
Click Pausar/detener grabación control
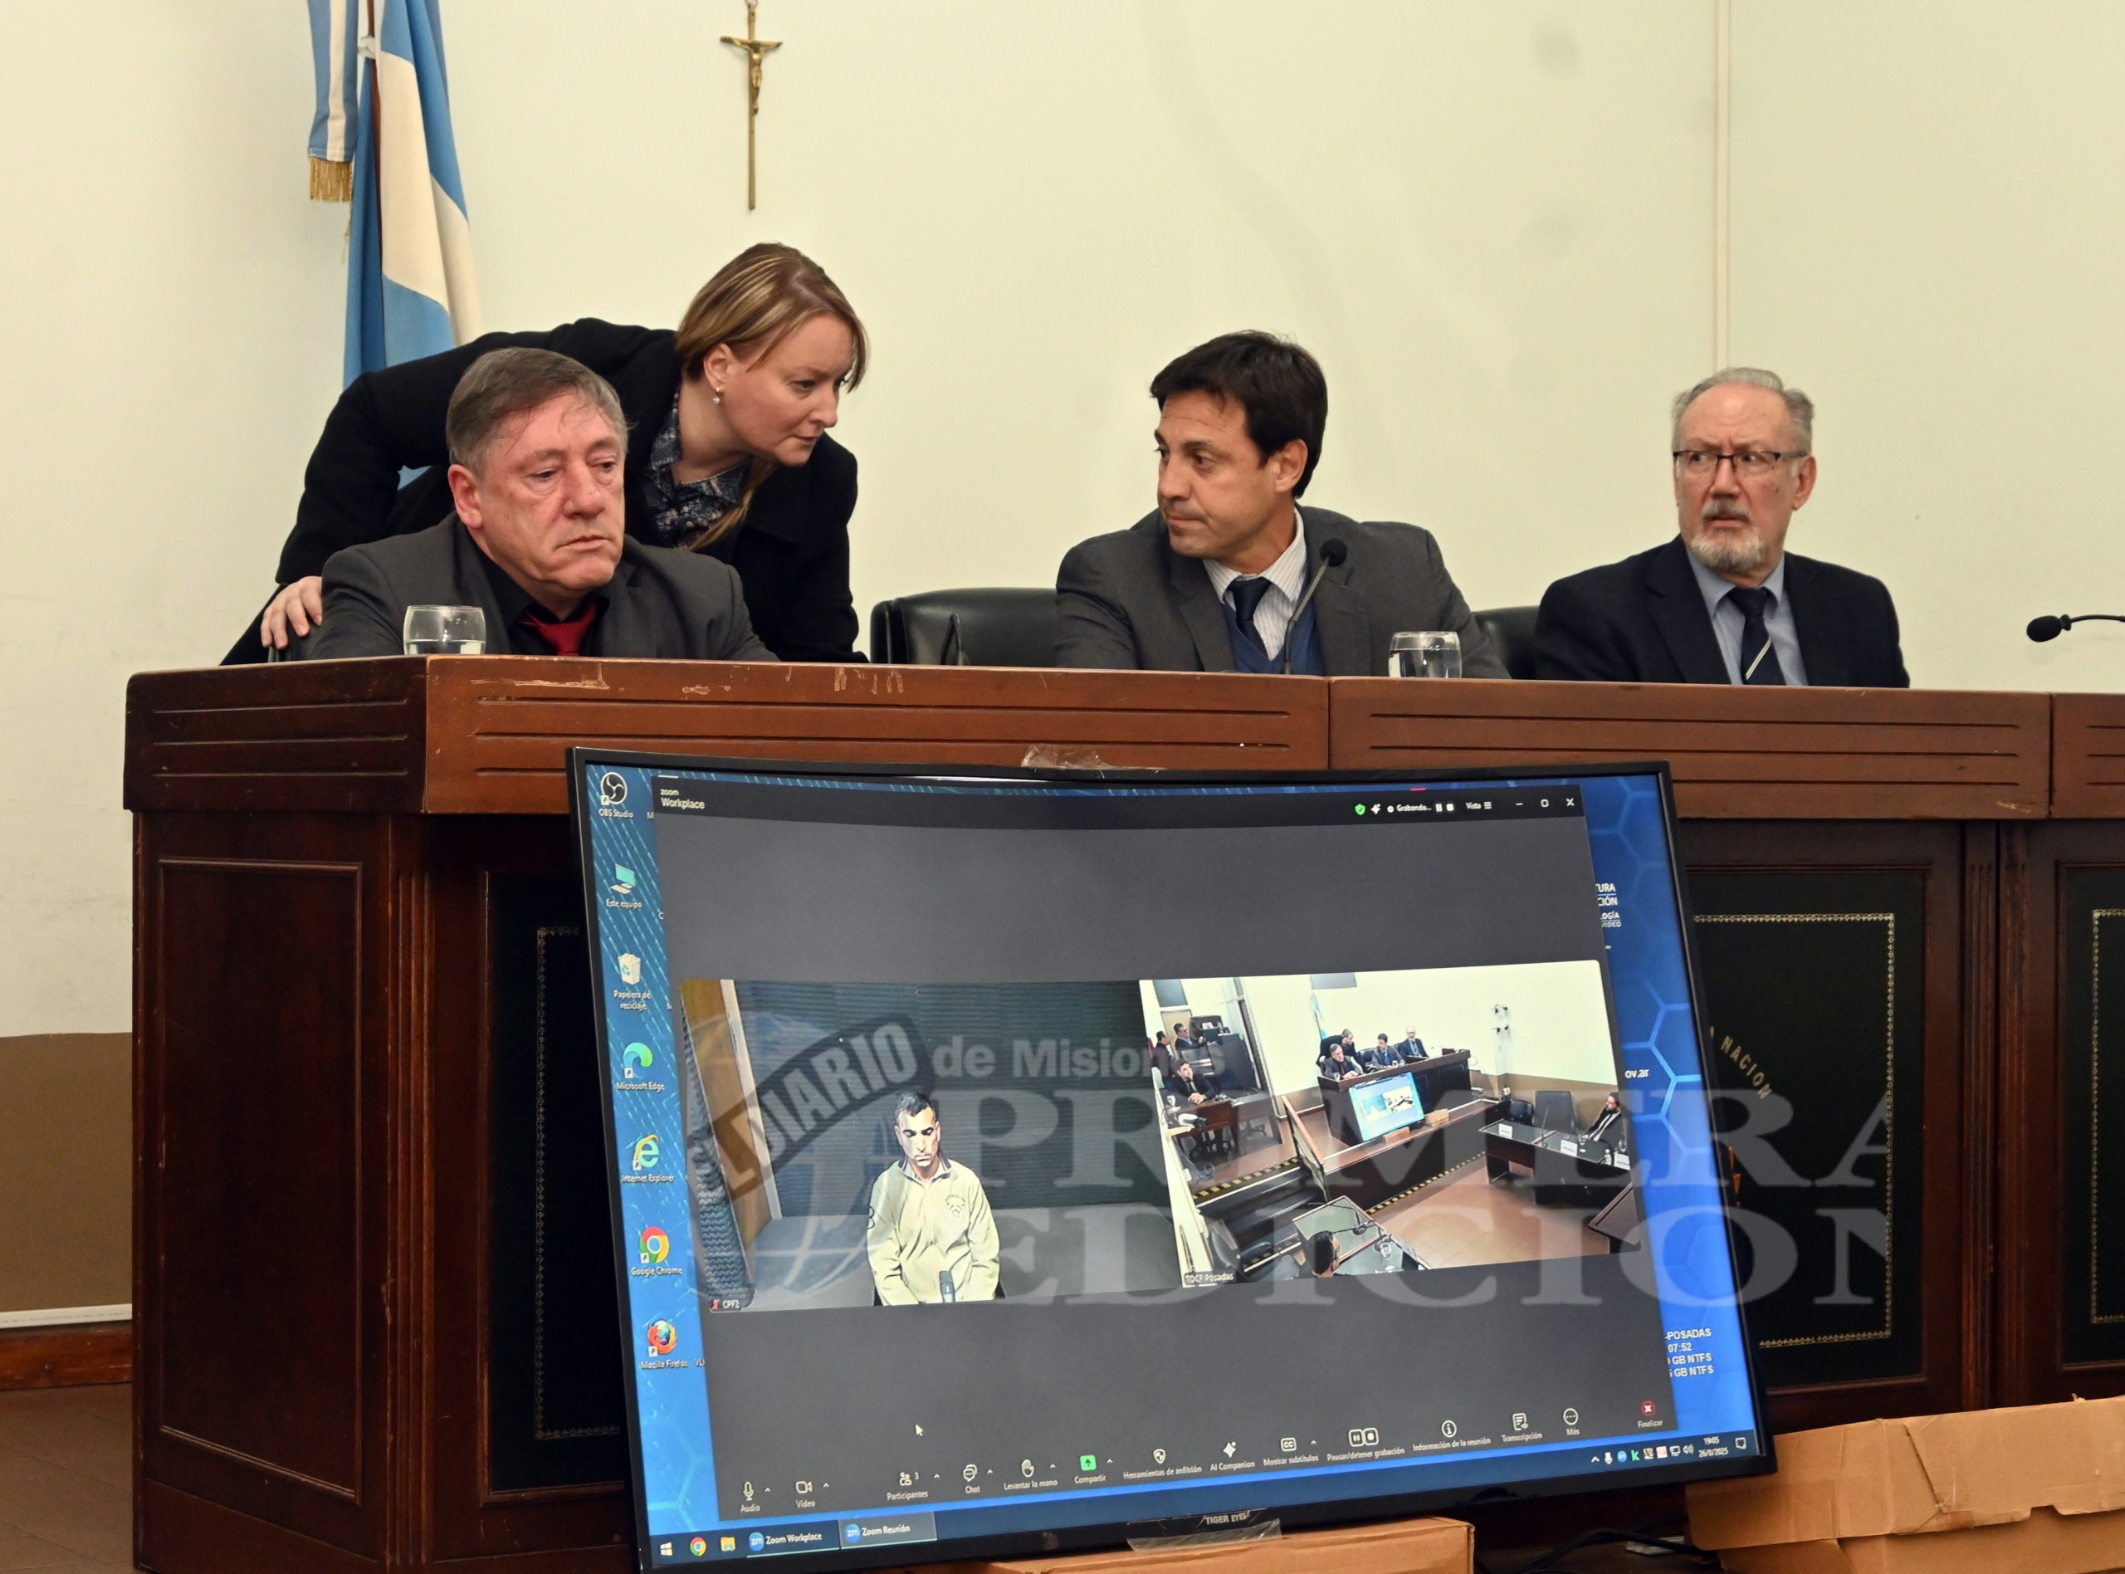pos(1364,1437)
